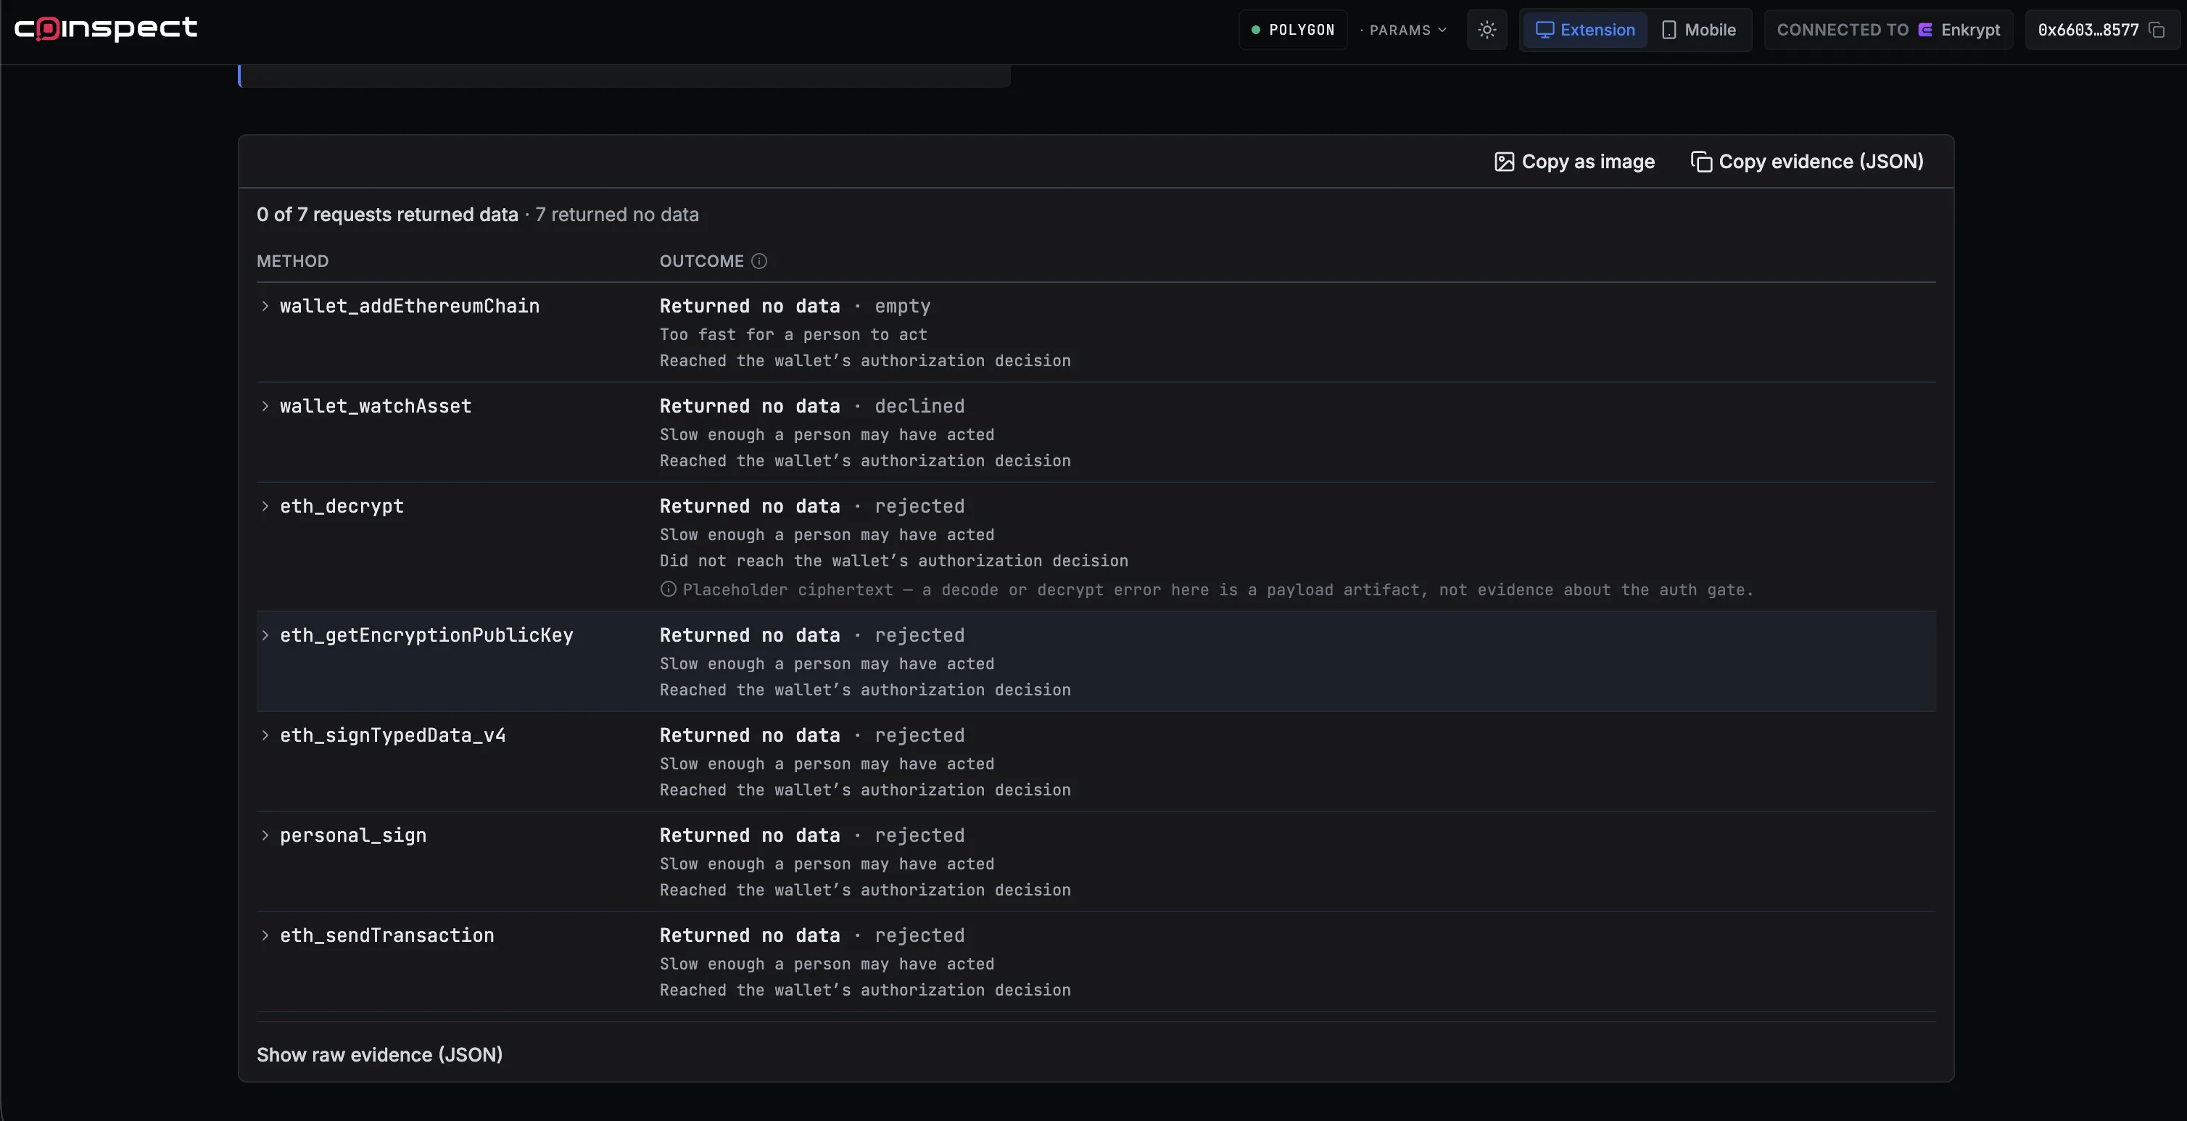Click wallet_watchAsset method name

point(375,406)
